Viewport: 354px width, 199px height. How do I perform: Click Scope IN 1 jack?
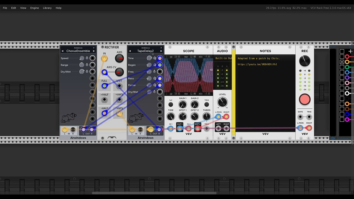point(171,129)
